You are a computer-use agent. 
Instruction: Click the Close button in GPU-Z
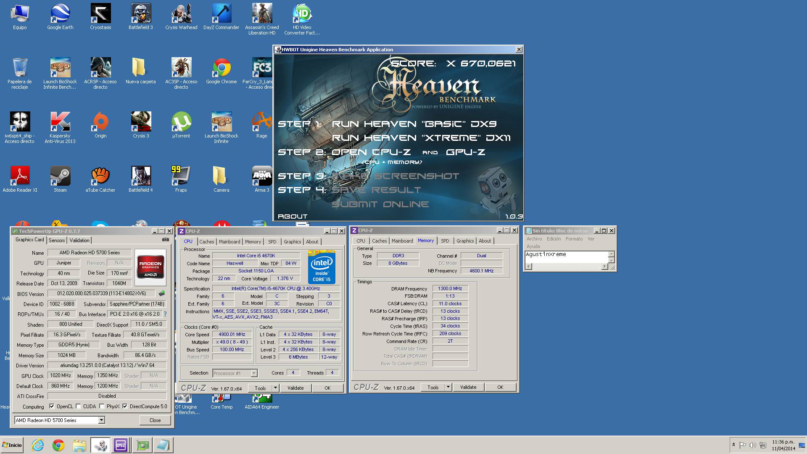click(155, 420)
